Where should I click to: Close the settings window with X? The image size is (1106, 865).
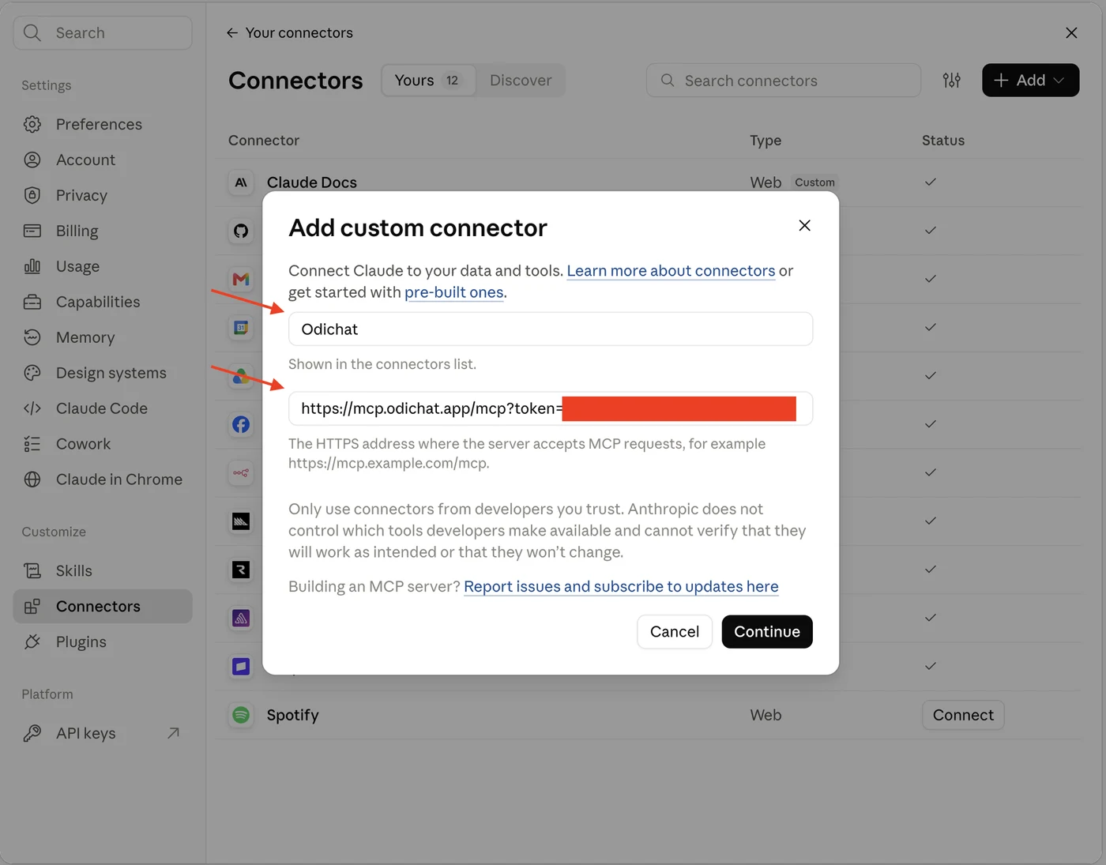(x=1071, y=32)
